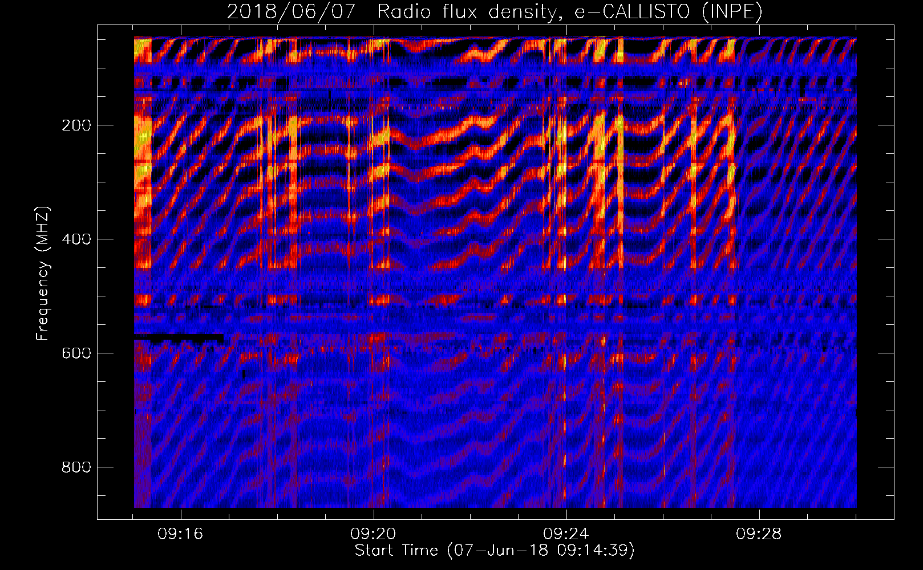923x570 pixels.
Task: Click the '09:24' time tick label
Action: coord(566,534)
